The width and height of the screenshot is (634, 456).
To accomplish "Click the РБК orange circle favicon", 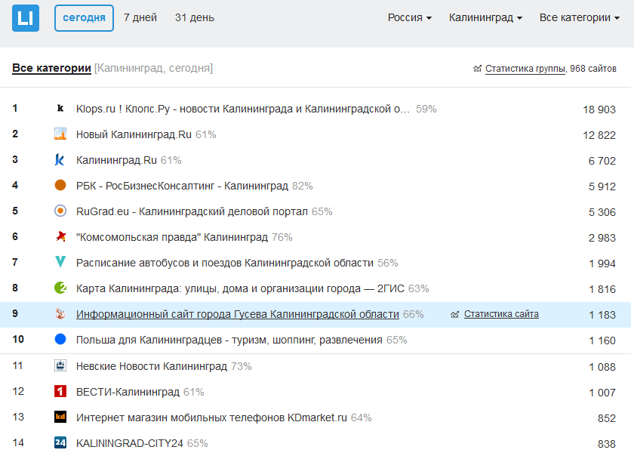I will click(x=60, y=185).
